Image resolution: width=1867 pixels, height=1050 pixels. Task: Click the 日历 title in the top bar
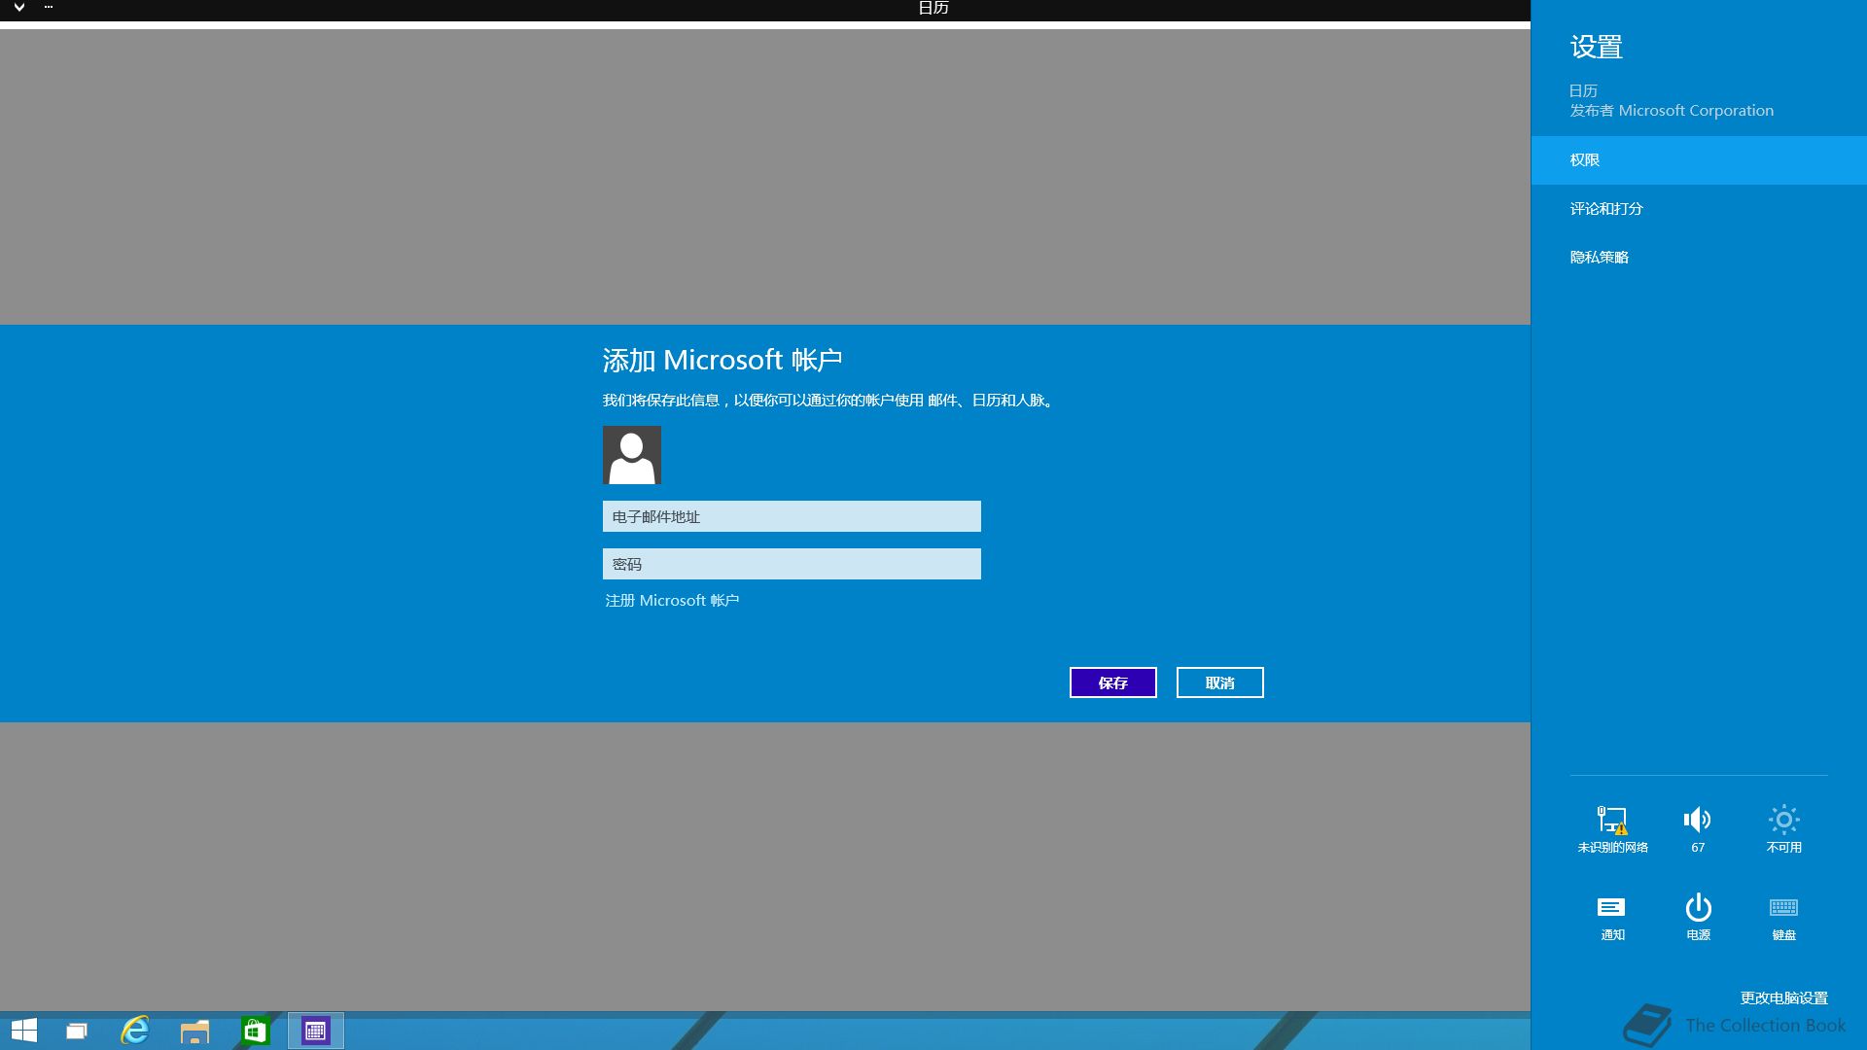pos(933,8)
